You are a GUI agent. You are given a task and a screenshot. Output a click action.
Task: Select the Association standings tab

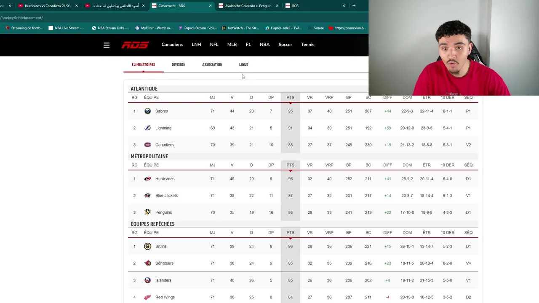click(x=212, y=65)
